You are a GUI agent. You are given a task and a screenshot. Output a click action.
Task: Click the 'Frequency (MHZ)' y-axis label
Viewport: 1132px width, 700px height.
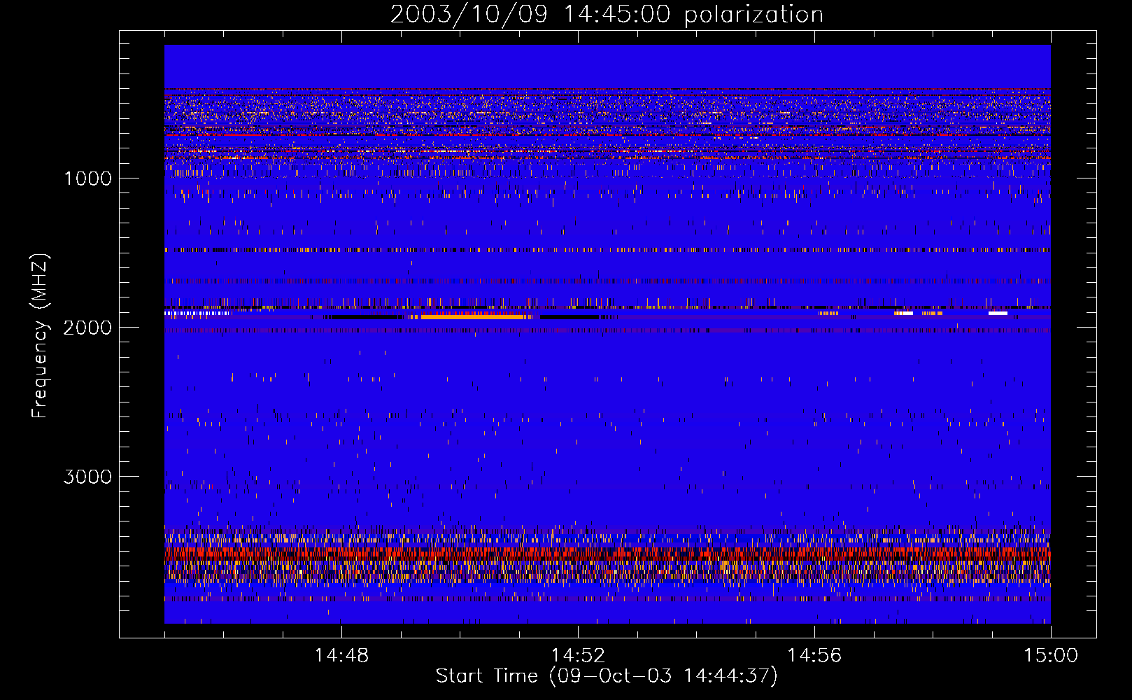point(41,336)
